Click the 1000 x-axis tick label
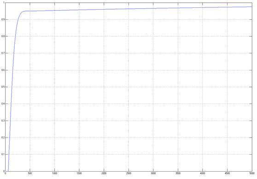 [x=55, y=173]
